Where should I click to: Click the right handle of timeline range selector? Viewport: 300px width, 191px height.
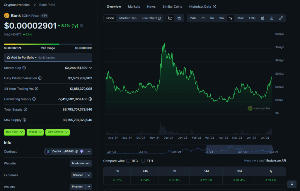pyautogui.click(x=272, y=149)
